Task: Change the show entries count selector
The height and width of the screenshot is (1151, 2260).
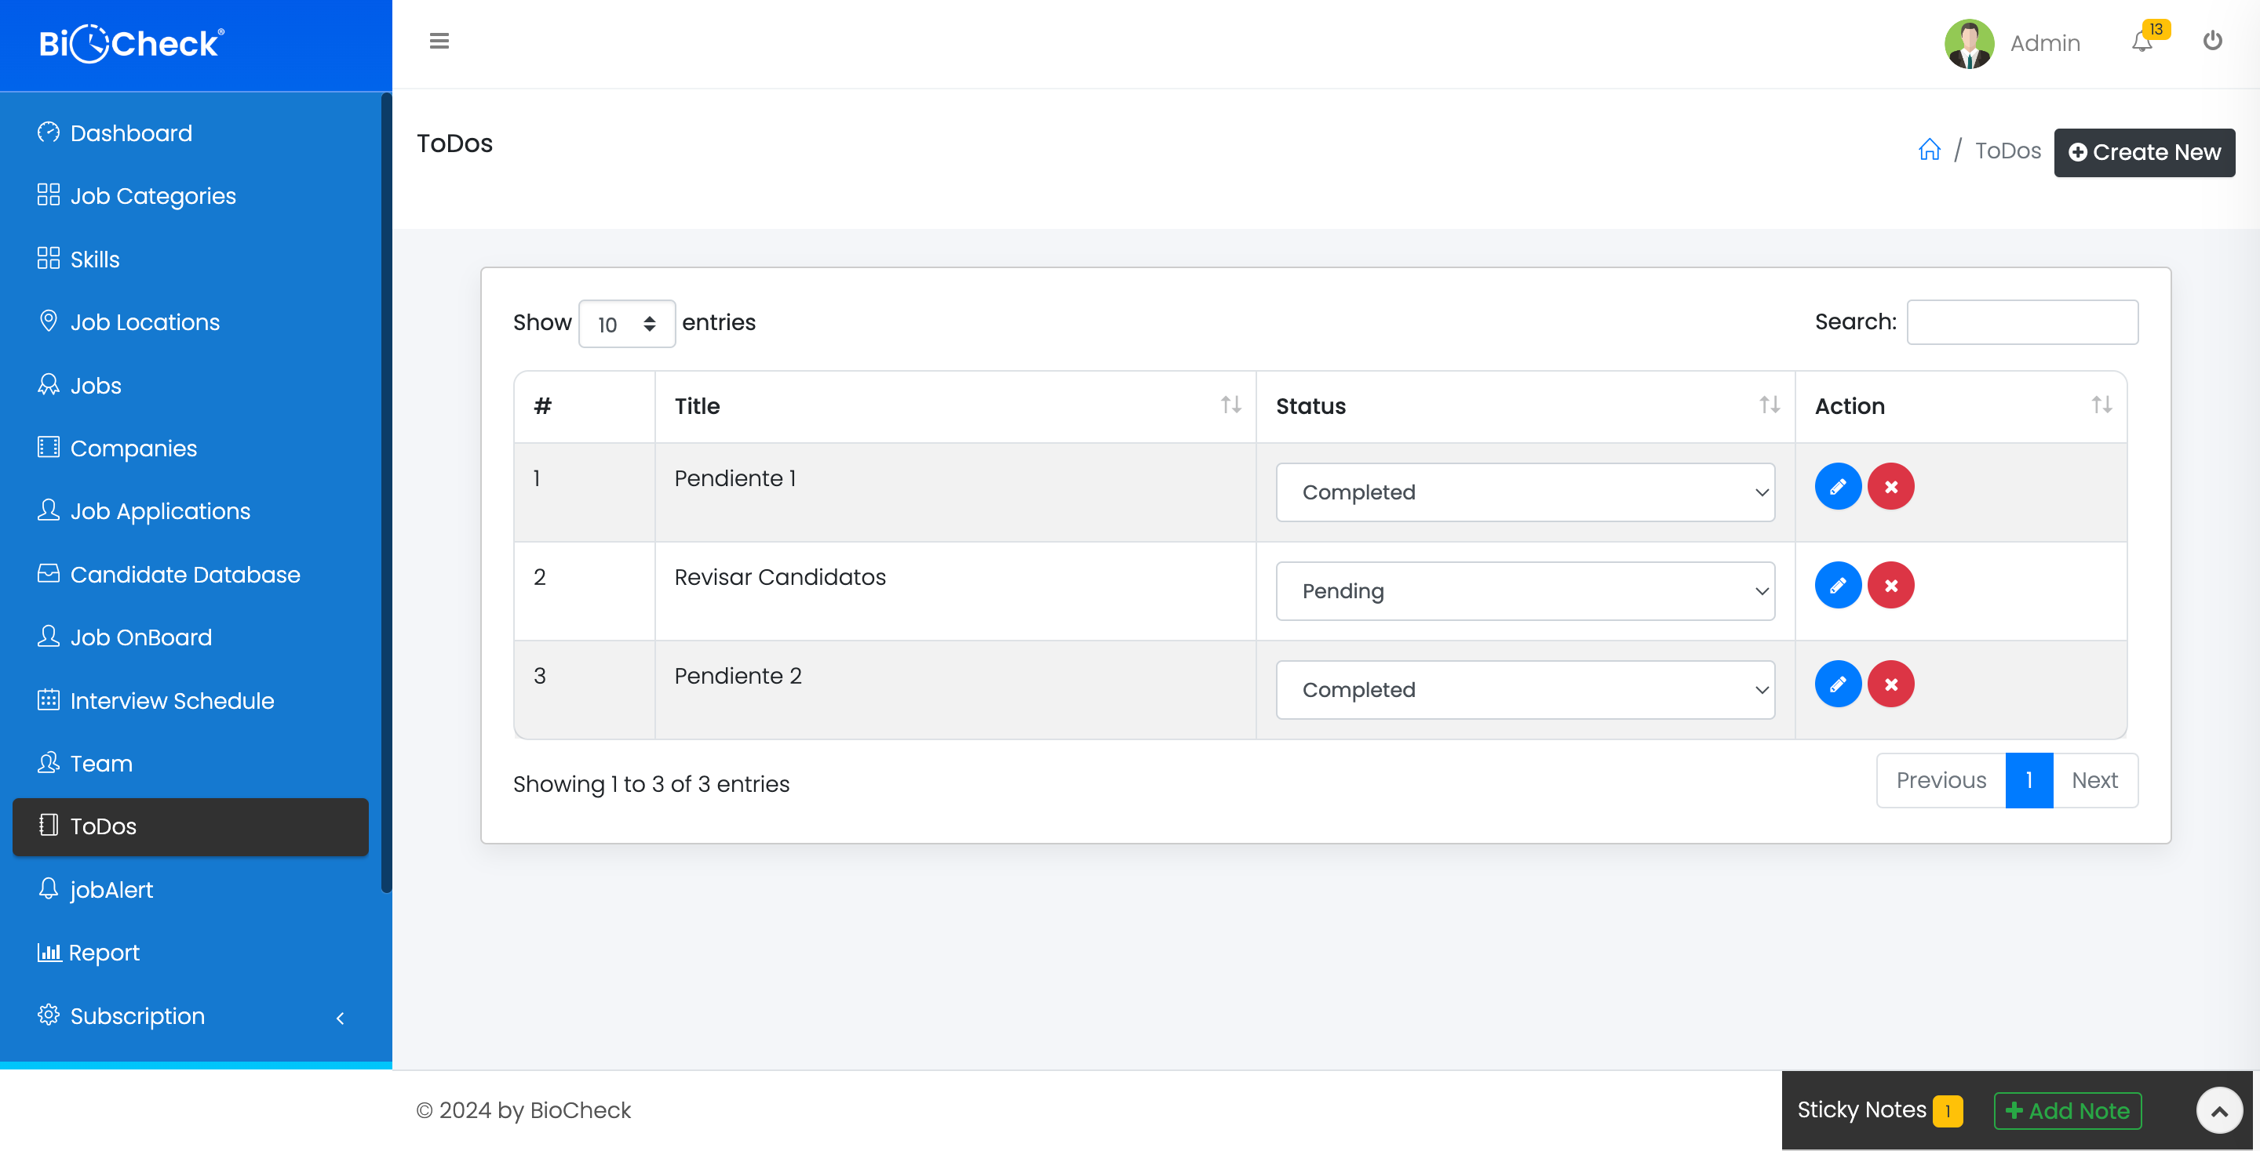Action: point(626,325)
